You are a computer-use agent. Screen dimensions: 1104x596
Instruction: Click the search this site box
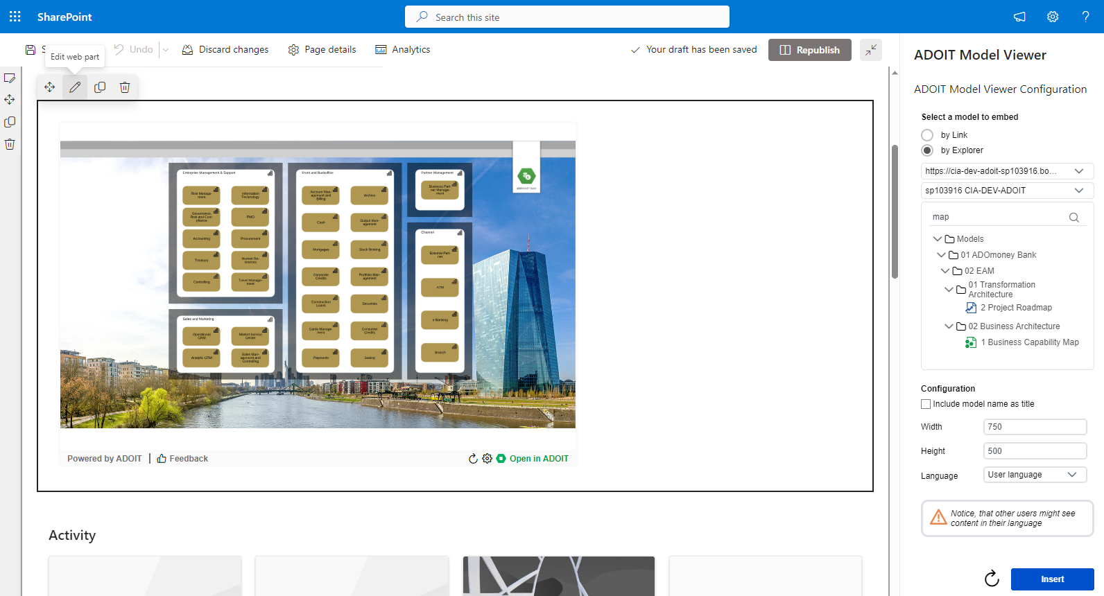[x=567, y=17]
